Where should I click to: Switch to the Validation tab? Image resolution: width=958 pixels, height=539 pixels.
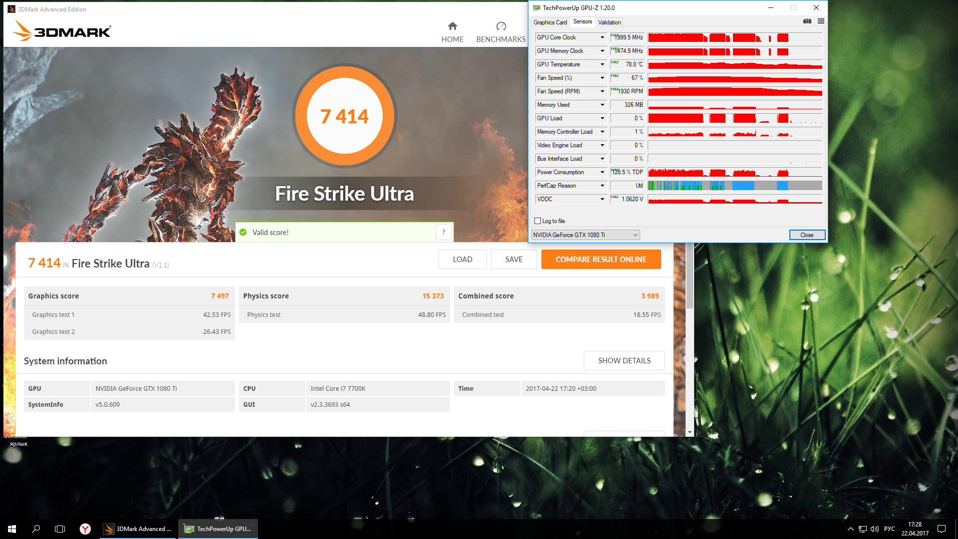609,22
